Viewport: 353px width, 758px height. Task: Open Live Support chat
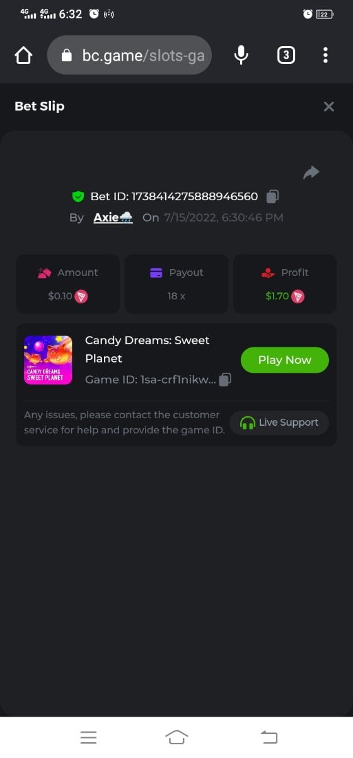coord(279,423)
